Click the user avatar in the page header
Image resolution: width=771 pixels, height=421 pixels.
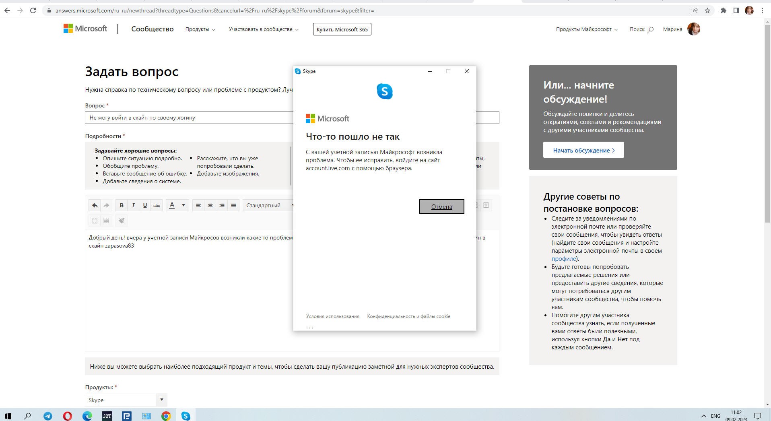click(x=694, y=29)
